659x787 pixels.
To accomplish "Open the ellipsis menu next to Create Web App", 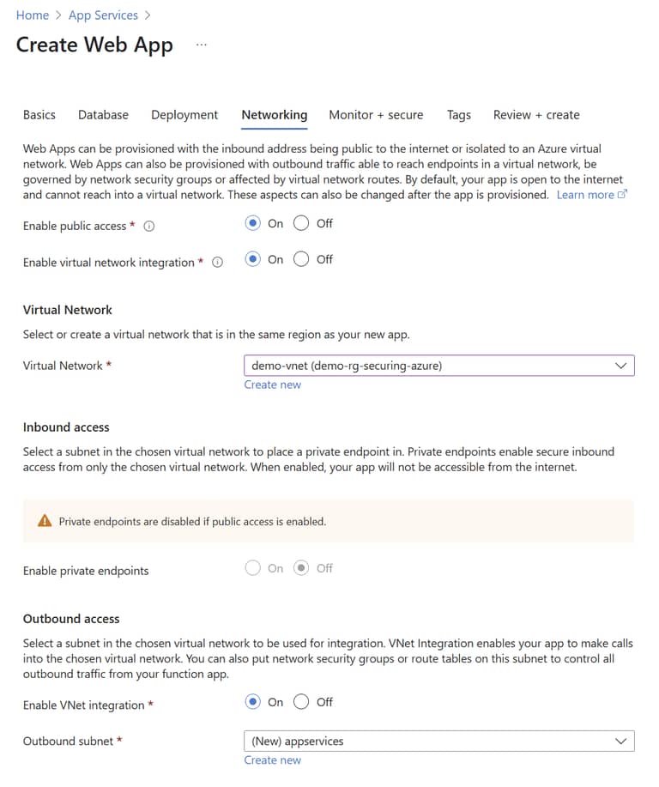I will (200, 45).
